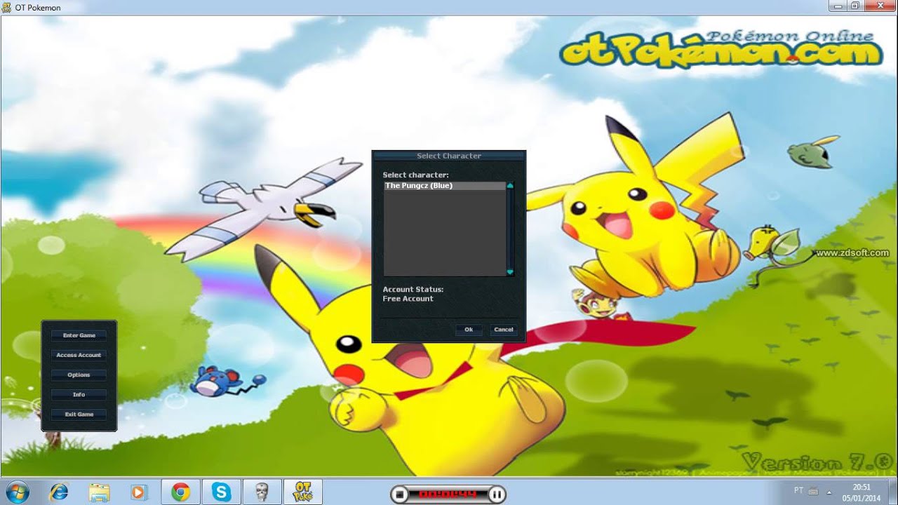Open the clock showing 20:51

[x=862, y=492]
